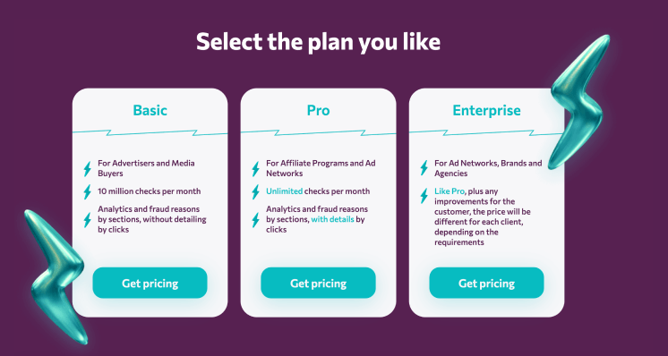This screenshot has height=356, width=668.
Task: Select the 'Like Pro' highlighted text
Action: tap(449, 191)
